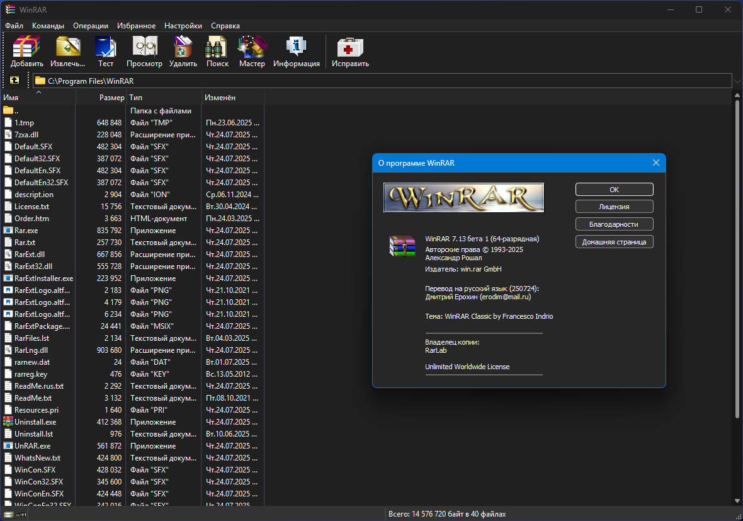Select the rarreg.key file
This screenshot has height=521, width=743.
tap(31, 374)
